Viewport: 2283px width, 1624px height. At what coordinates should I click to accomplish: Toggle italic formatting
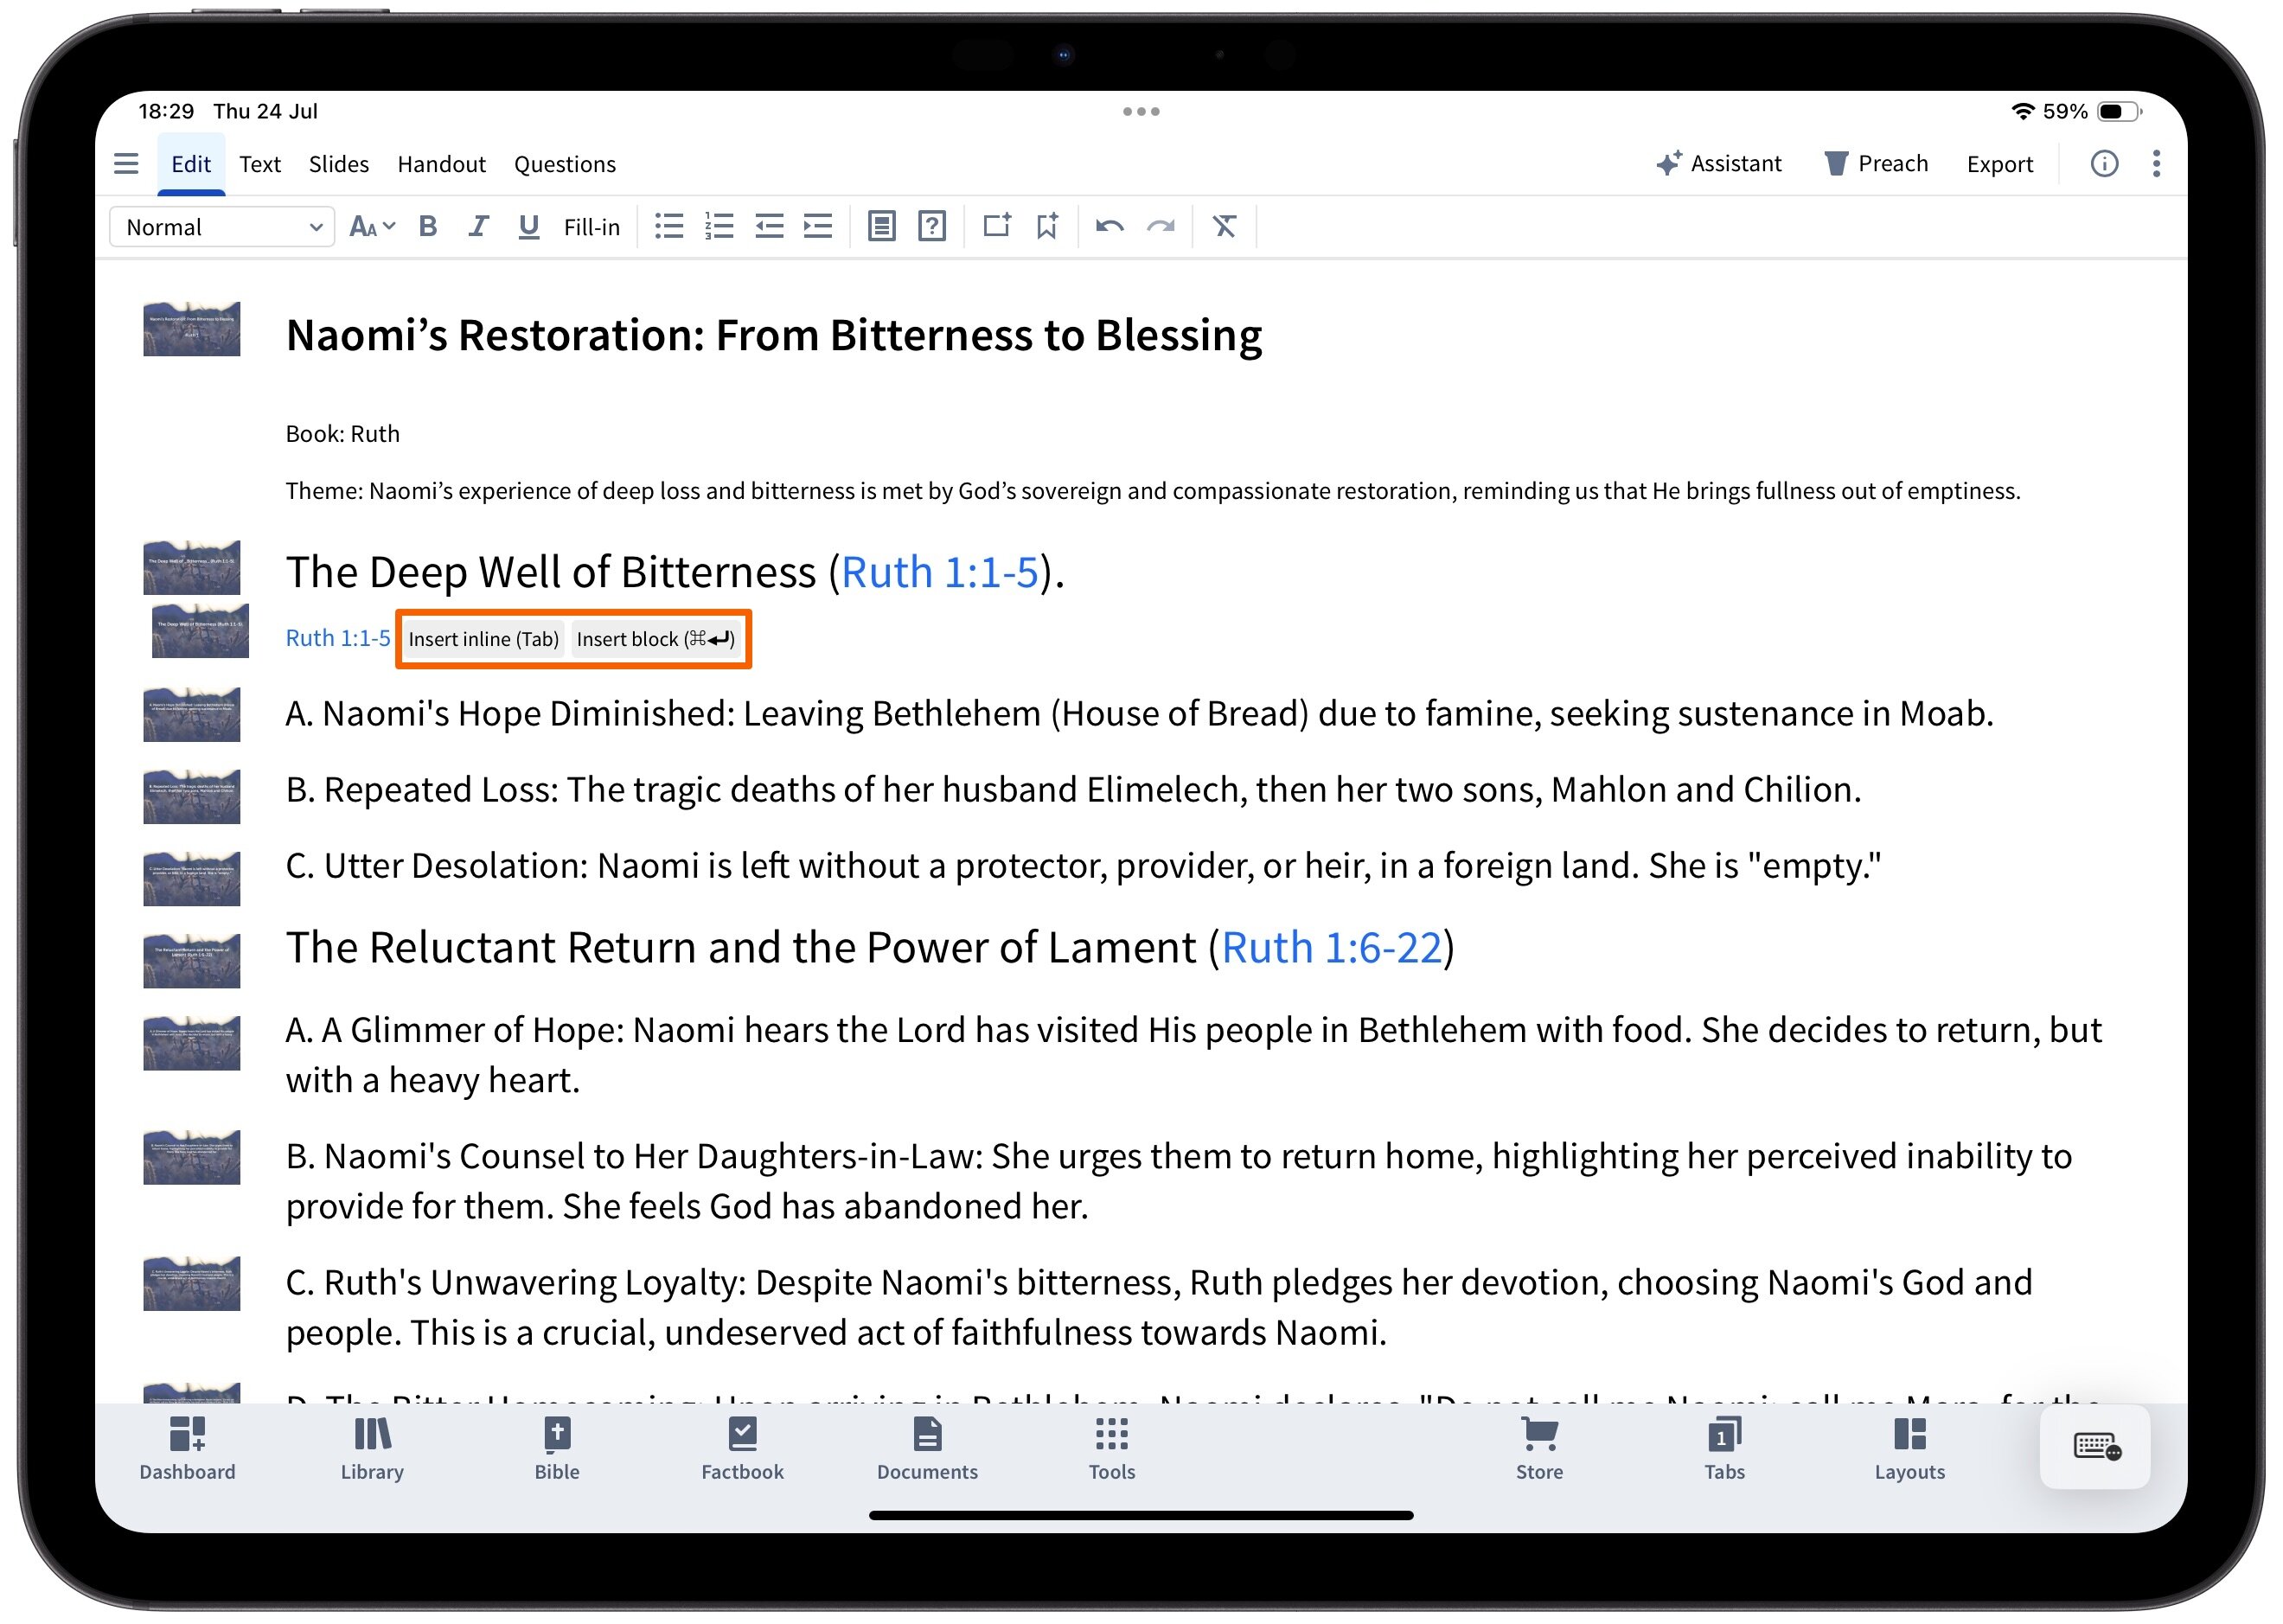coord(478,227)
